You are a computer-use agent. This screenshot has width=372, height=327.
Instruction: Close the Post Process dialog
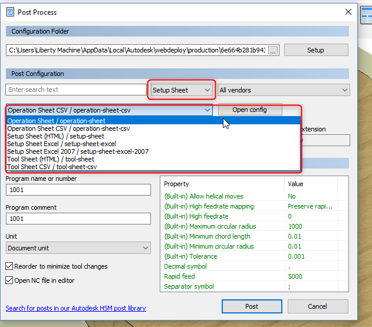coord(348,11)
